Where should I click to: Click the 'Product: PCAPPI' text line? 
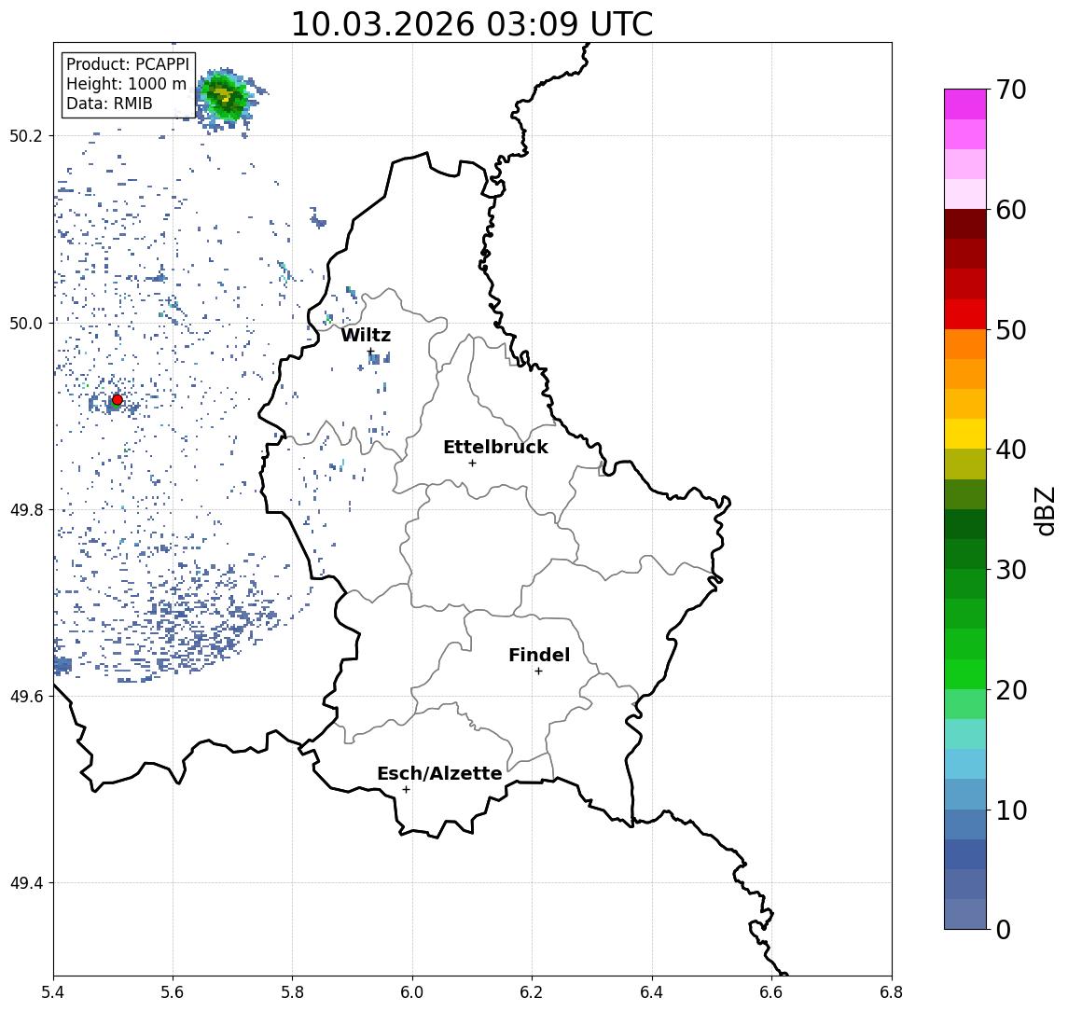click(x=128, y=64)
